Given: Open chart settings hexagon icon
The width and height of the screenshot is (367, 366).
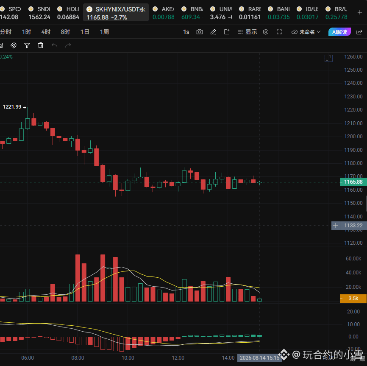Looking at the screenshot, I should pyautogui.click(x=266, y=32).
